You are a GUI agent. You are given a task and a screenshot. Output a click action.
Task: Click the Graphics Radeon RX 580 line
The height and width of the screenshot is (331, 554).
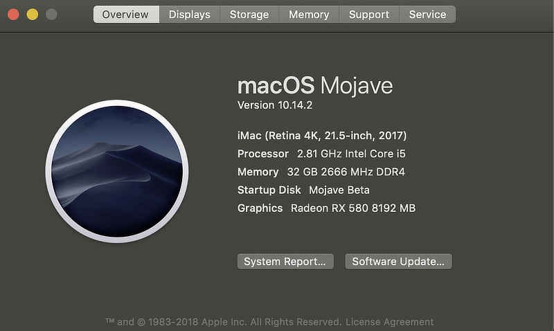326,208
